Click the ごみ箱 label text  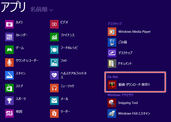[123, 42]
